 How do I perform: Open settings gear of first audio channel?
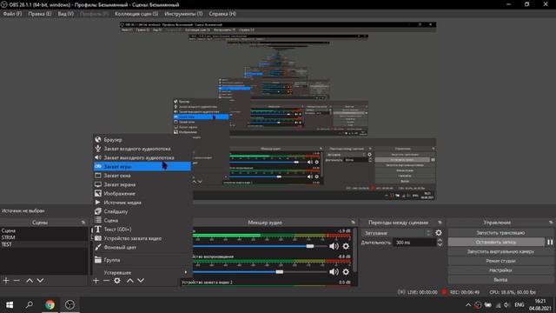346,246
